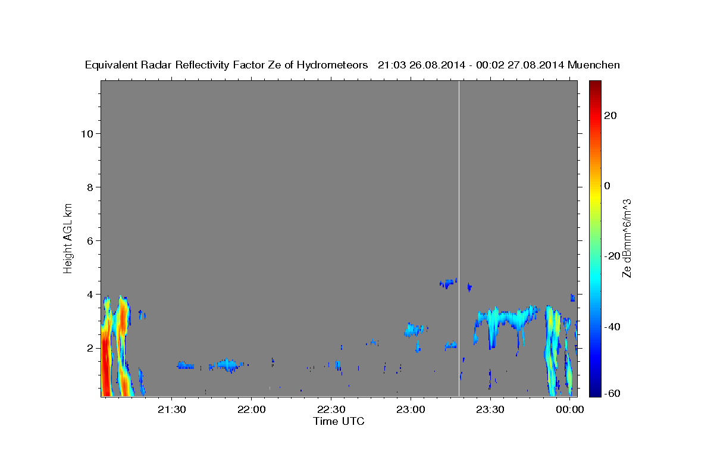Click the color bar label '-20'
This screenshot has width=714, height=476.
click(612, 256)
